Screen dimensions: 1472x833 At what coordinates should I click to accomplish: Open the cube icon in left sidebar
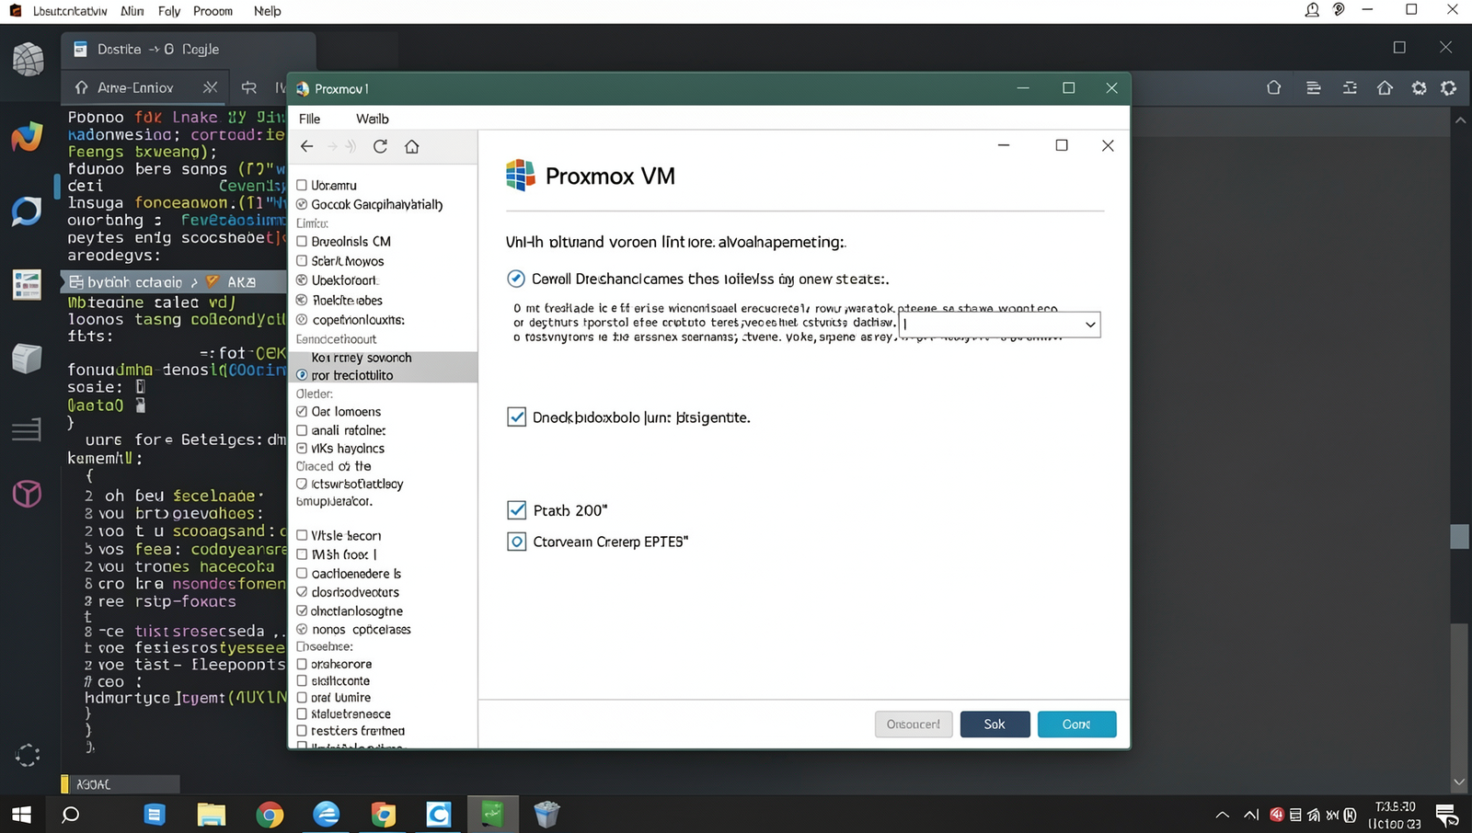27,358
